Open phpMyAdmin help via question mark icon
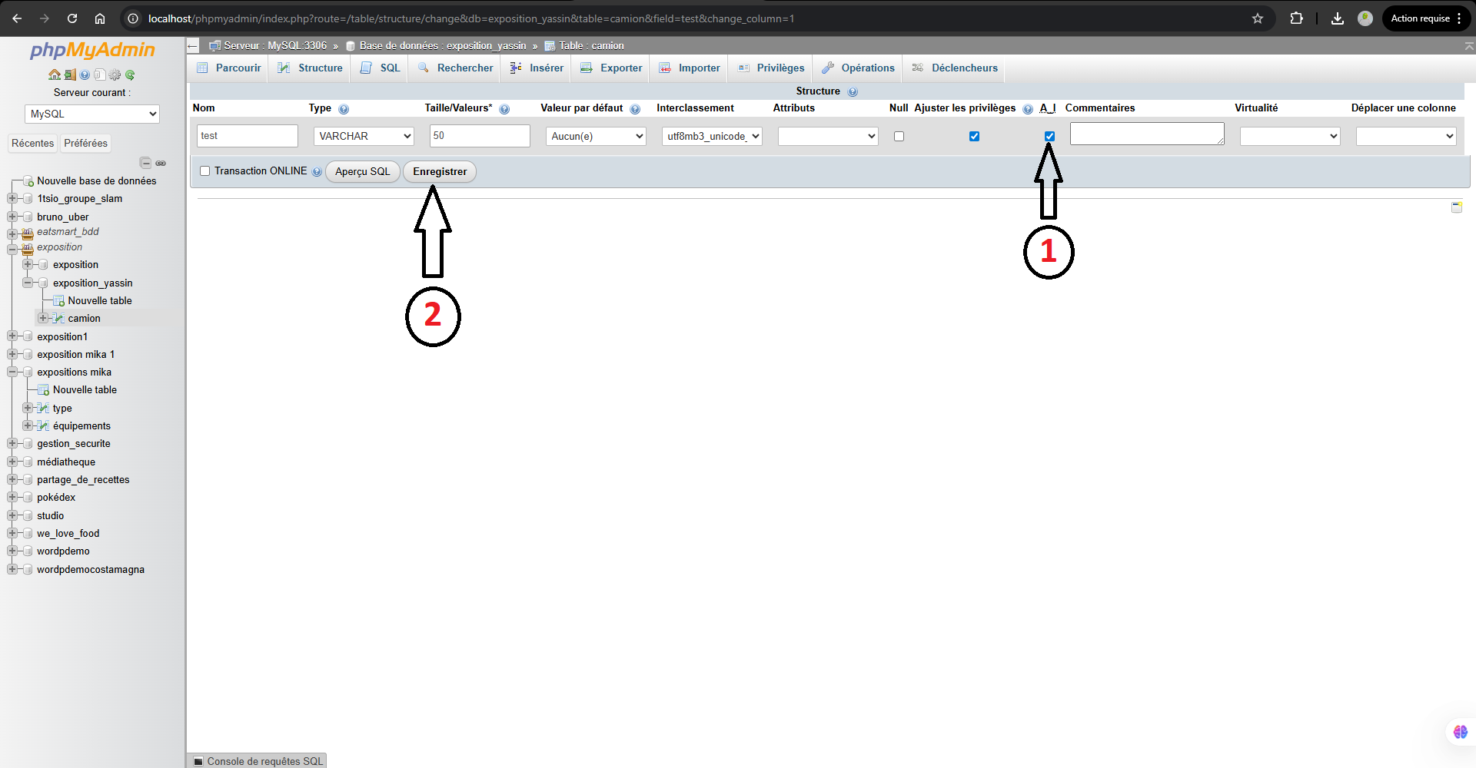The image size is (1476, 768). [x=85, y=74]
